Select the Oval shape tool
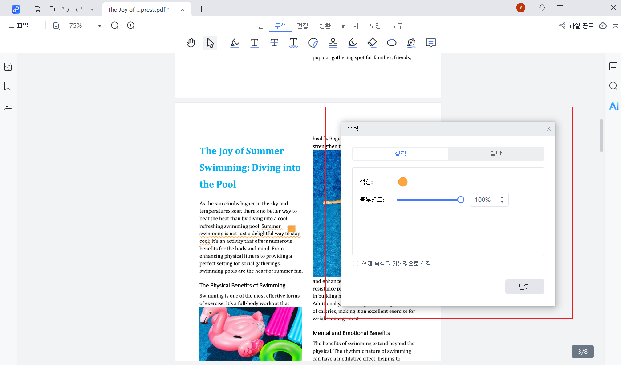Viewport: 621px width, 365px height. pos(392,43)
